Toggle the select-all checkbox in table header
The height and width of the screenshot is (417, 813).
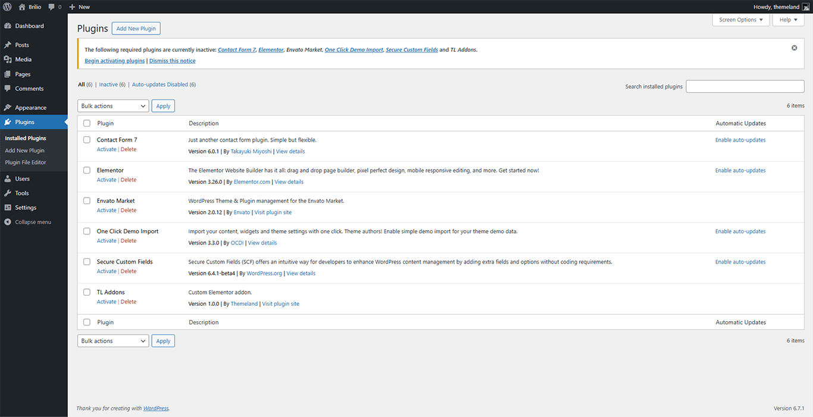point(87,123)
